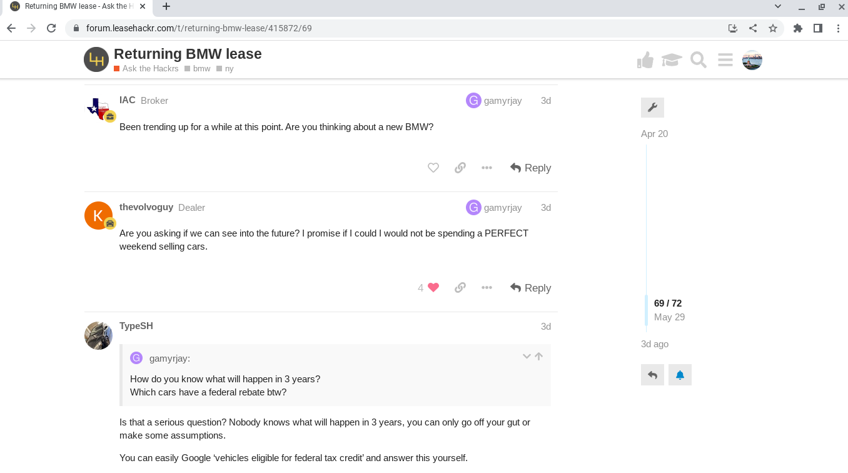848x473 pixels.
Task: Open the graduation cap icon in header
Action: pos(672,60)
